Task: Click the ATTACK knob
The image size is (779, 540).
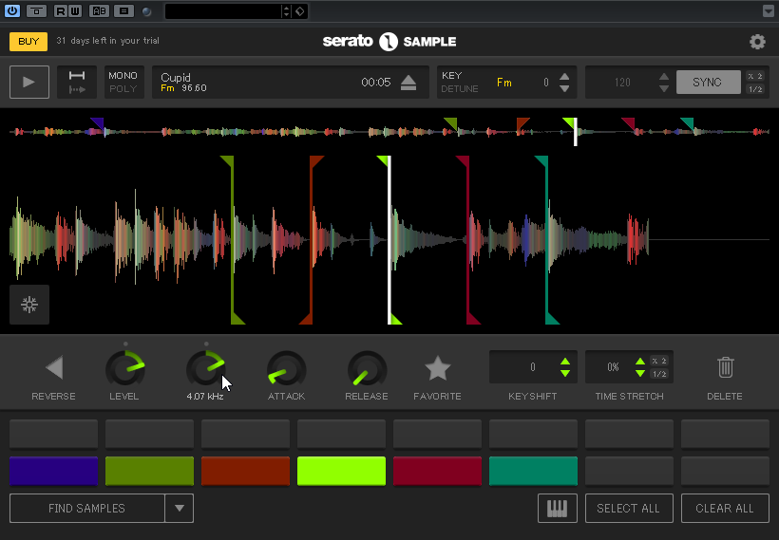Action: pyautogui.click(x=287, y=370)
